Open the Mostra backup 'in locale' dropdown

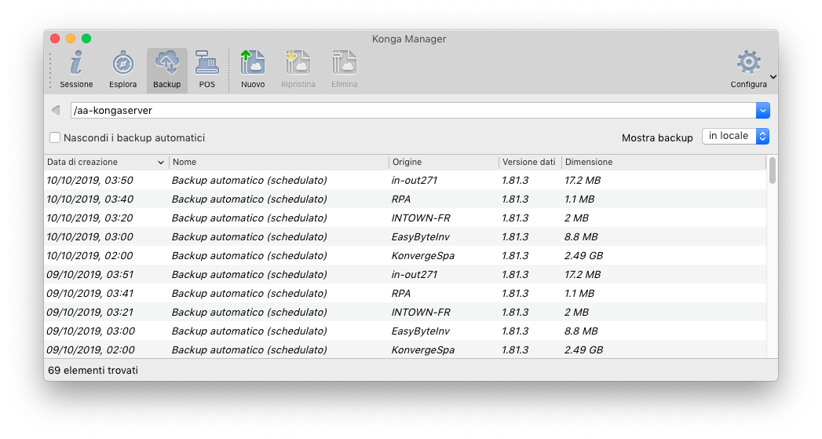pos(736,136)
